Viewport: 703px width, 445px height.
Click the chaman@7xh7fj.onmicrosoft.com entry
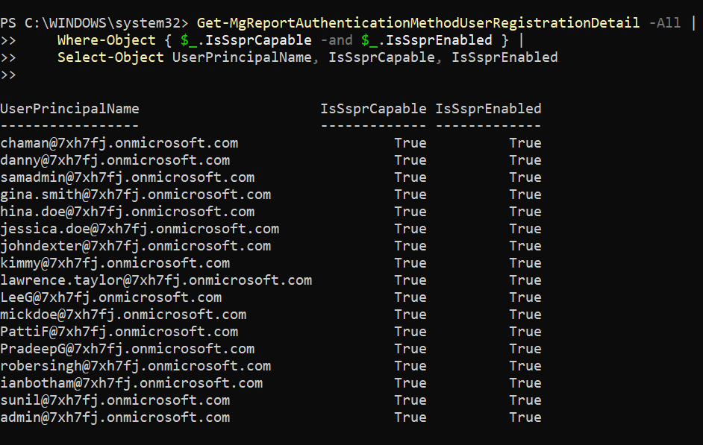pos(119,143)
